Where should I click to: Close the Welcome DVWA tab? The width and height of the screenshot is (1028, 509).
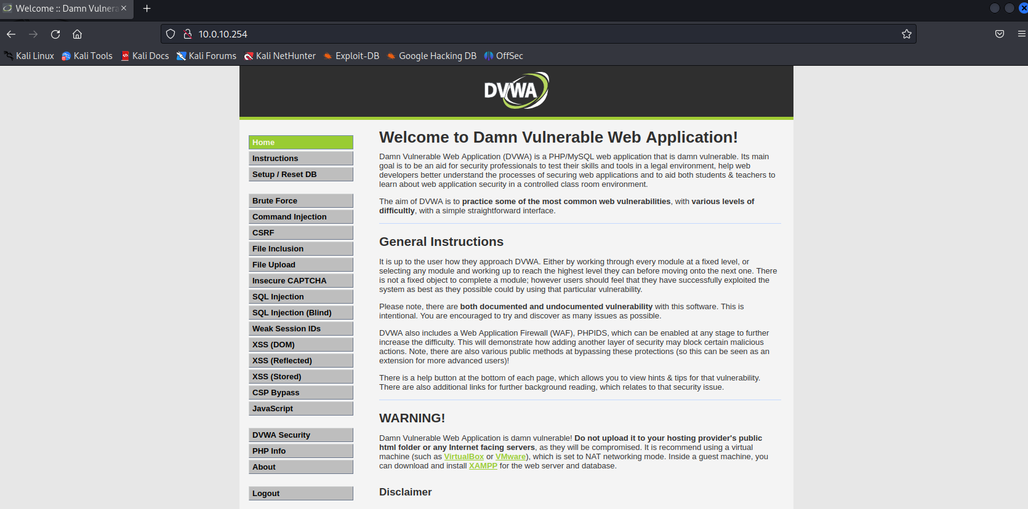pos(124,9)
